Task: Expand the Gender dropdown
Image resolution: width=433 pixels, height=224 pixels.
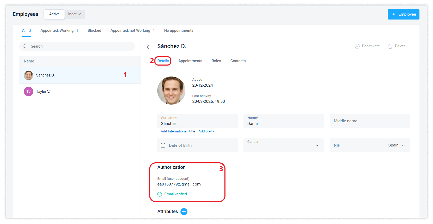Action: pos(317,145)
